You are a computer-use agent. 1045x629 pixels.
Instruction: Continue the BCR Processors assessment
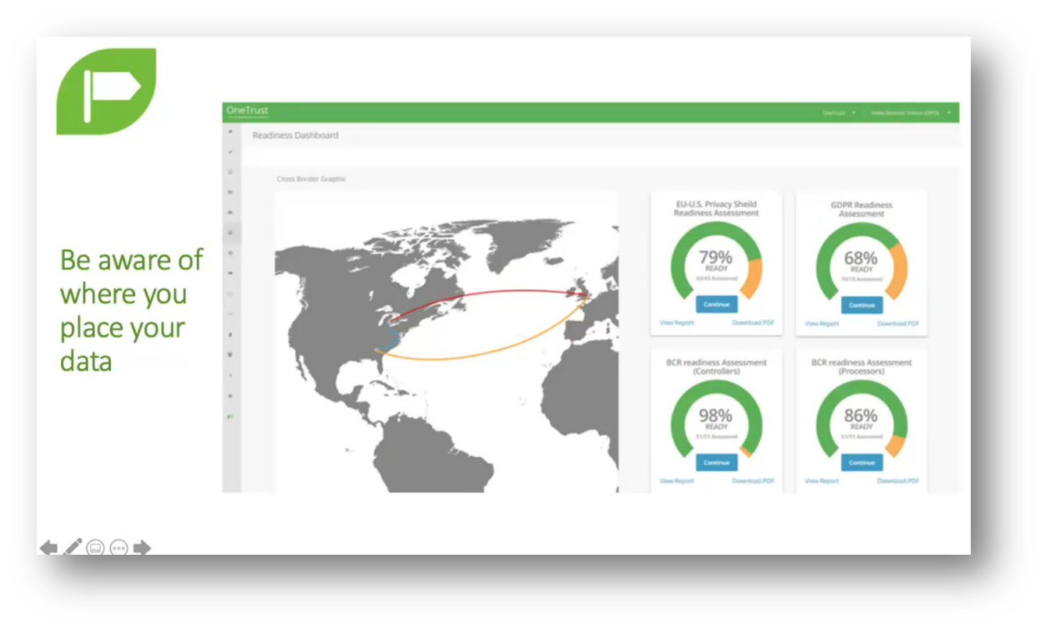tap(861, 463)
